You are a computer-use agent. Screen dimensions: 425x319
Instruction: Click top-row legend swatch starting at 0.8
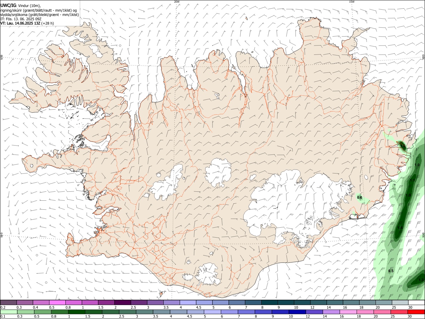74,302
